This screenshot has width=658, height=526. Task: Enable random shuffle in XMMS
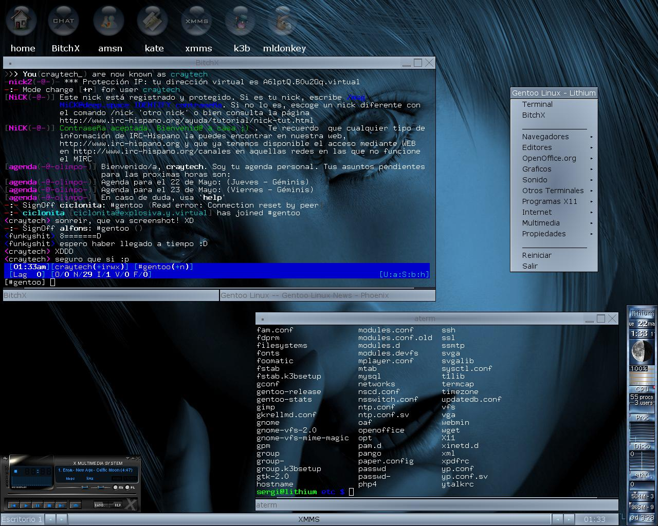click(x=100, y=505)
